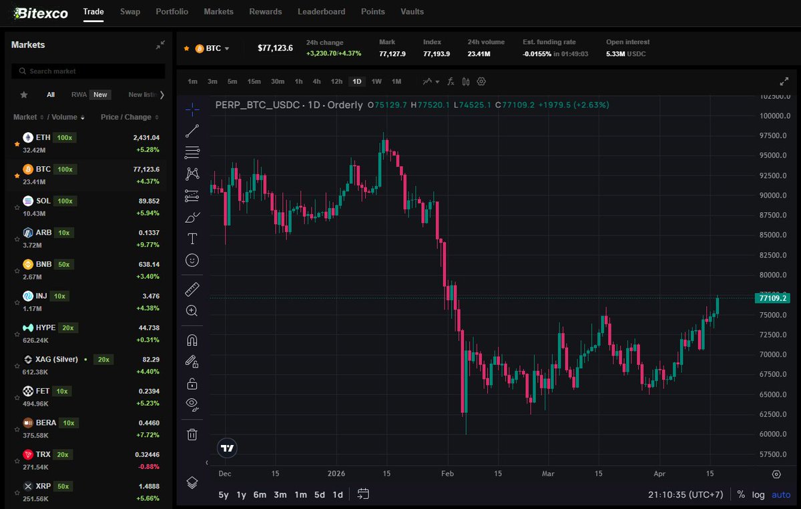The height and width of the screenshot is (509, 801).
Task: Open the go to date picker
Action: pyautogui.click(x=363, y=494)
